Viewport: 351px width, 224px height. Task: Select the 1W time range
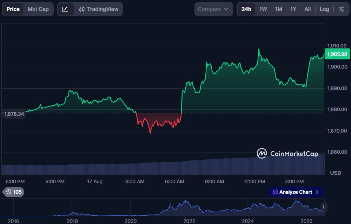263,9
